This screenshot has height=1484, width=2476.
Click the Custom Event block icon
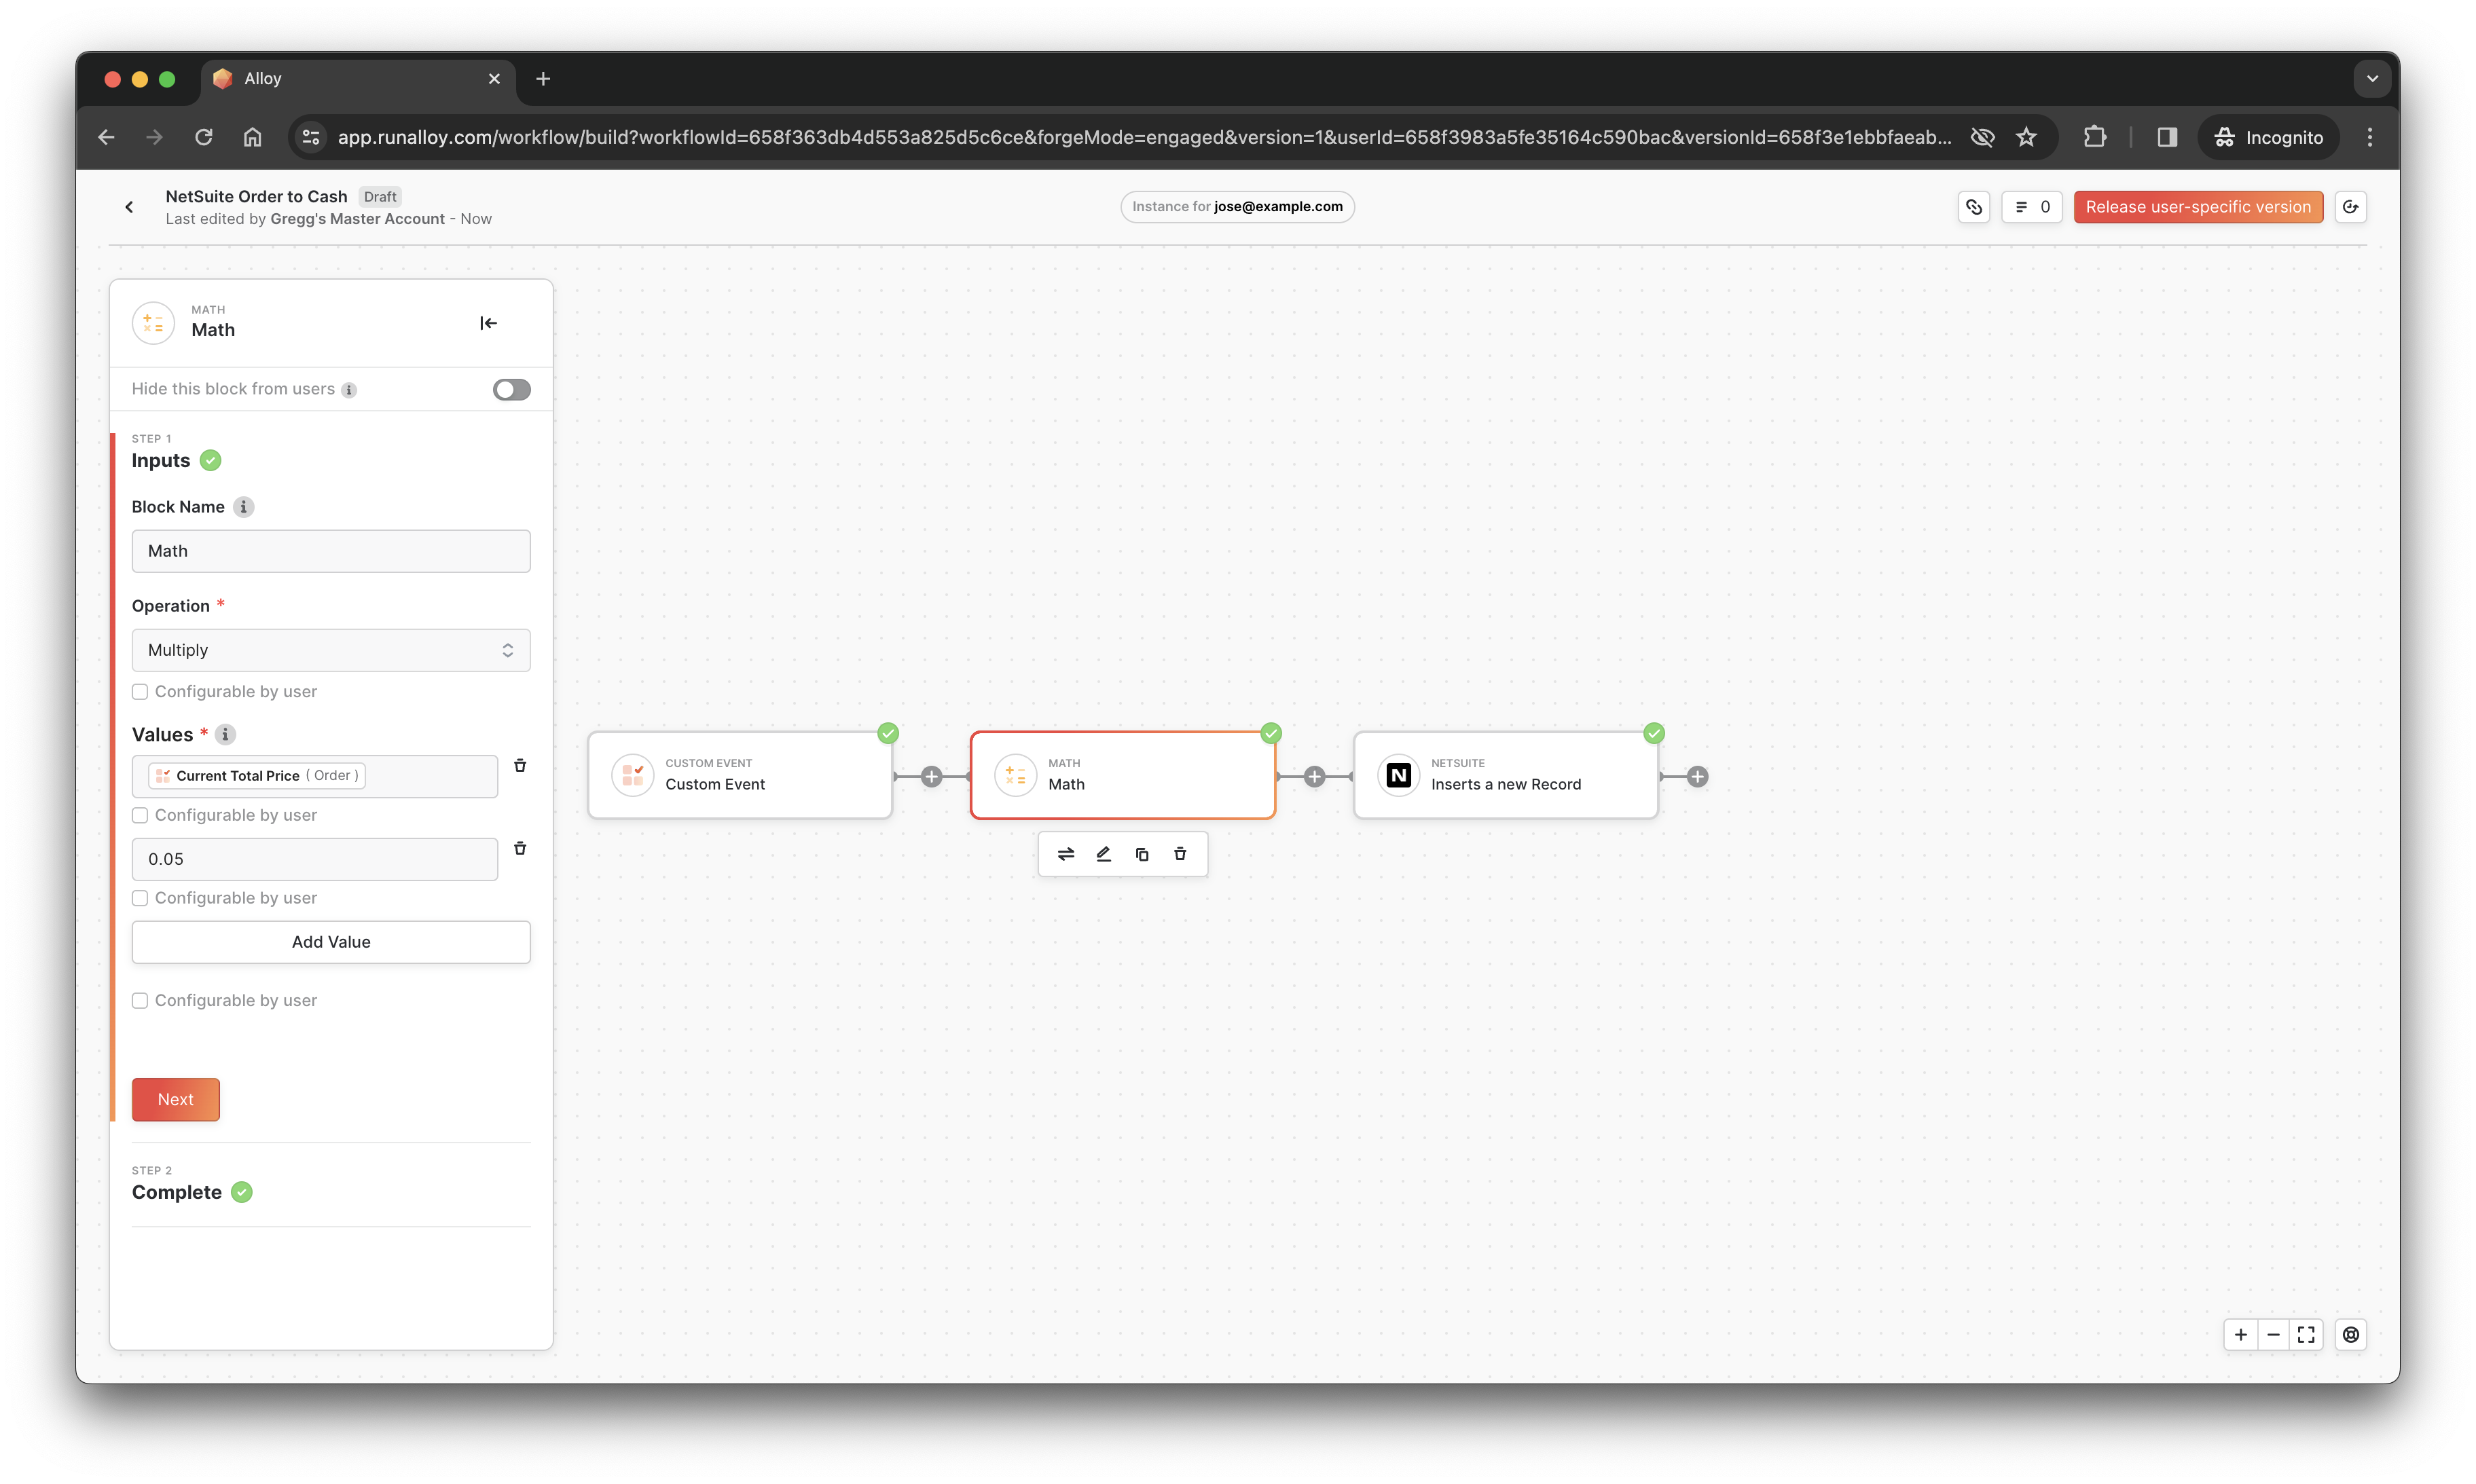point(633,776)
